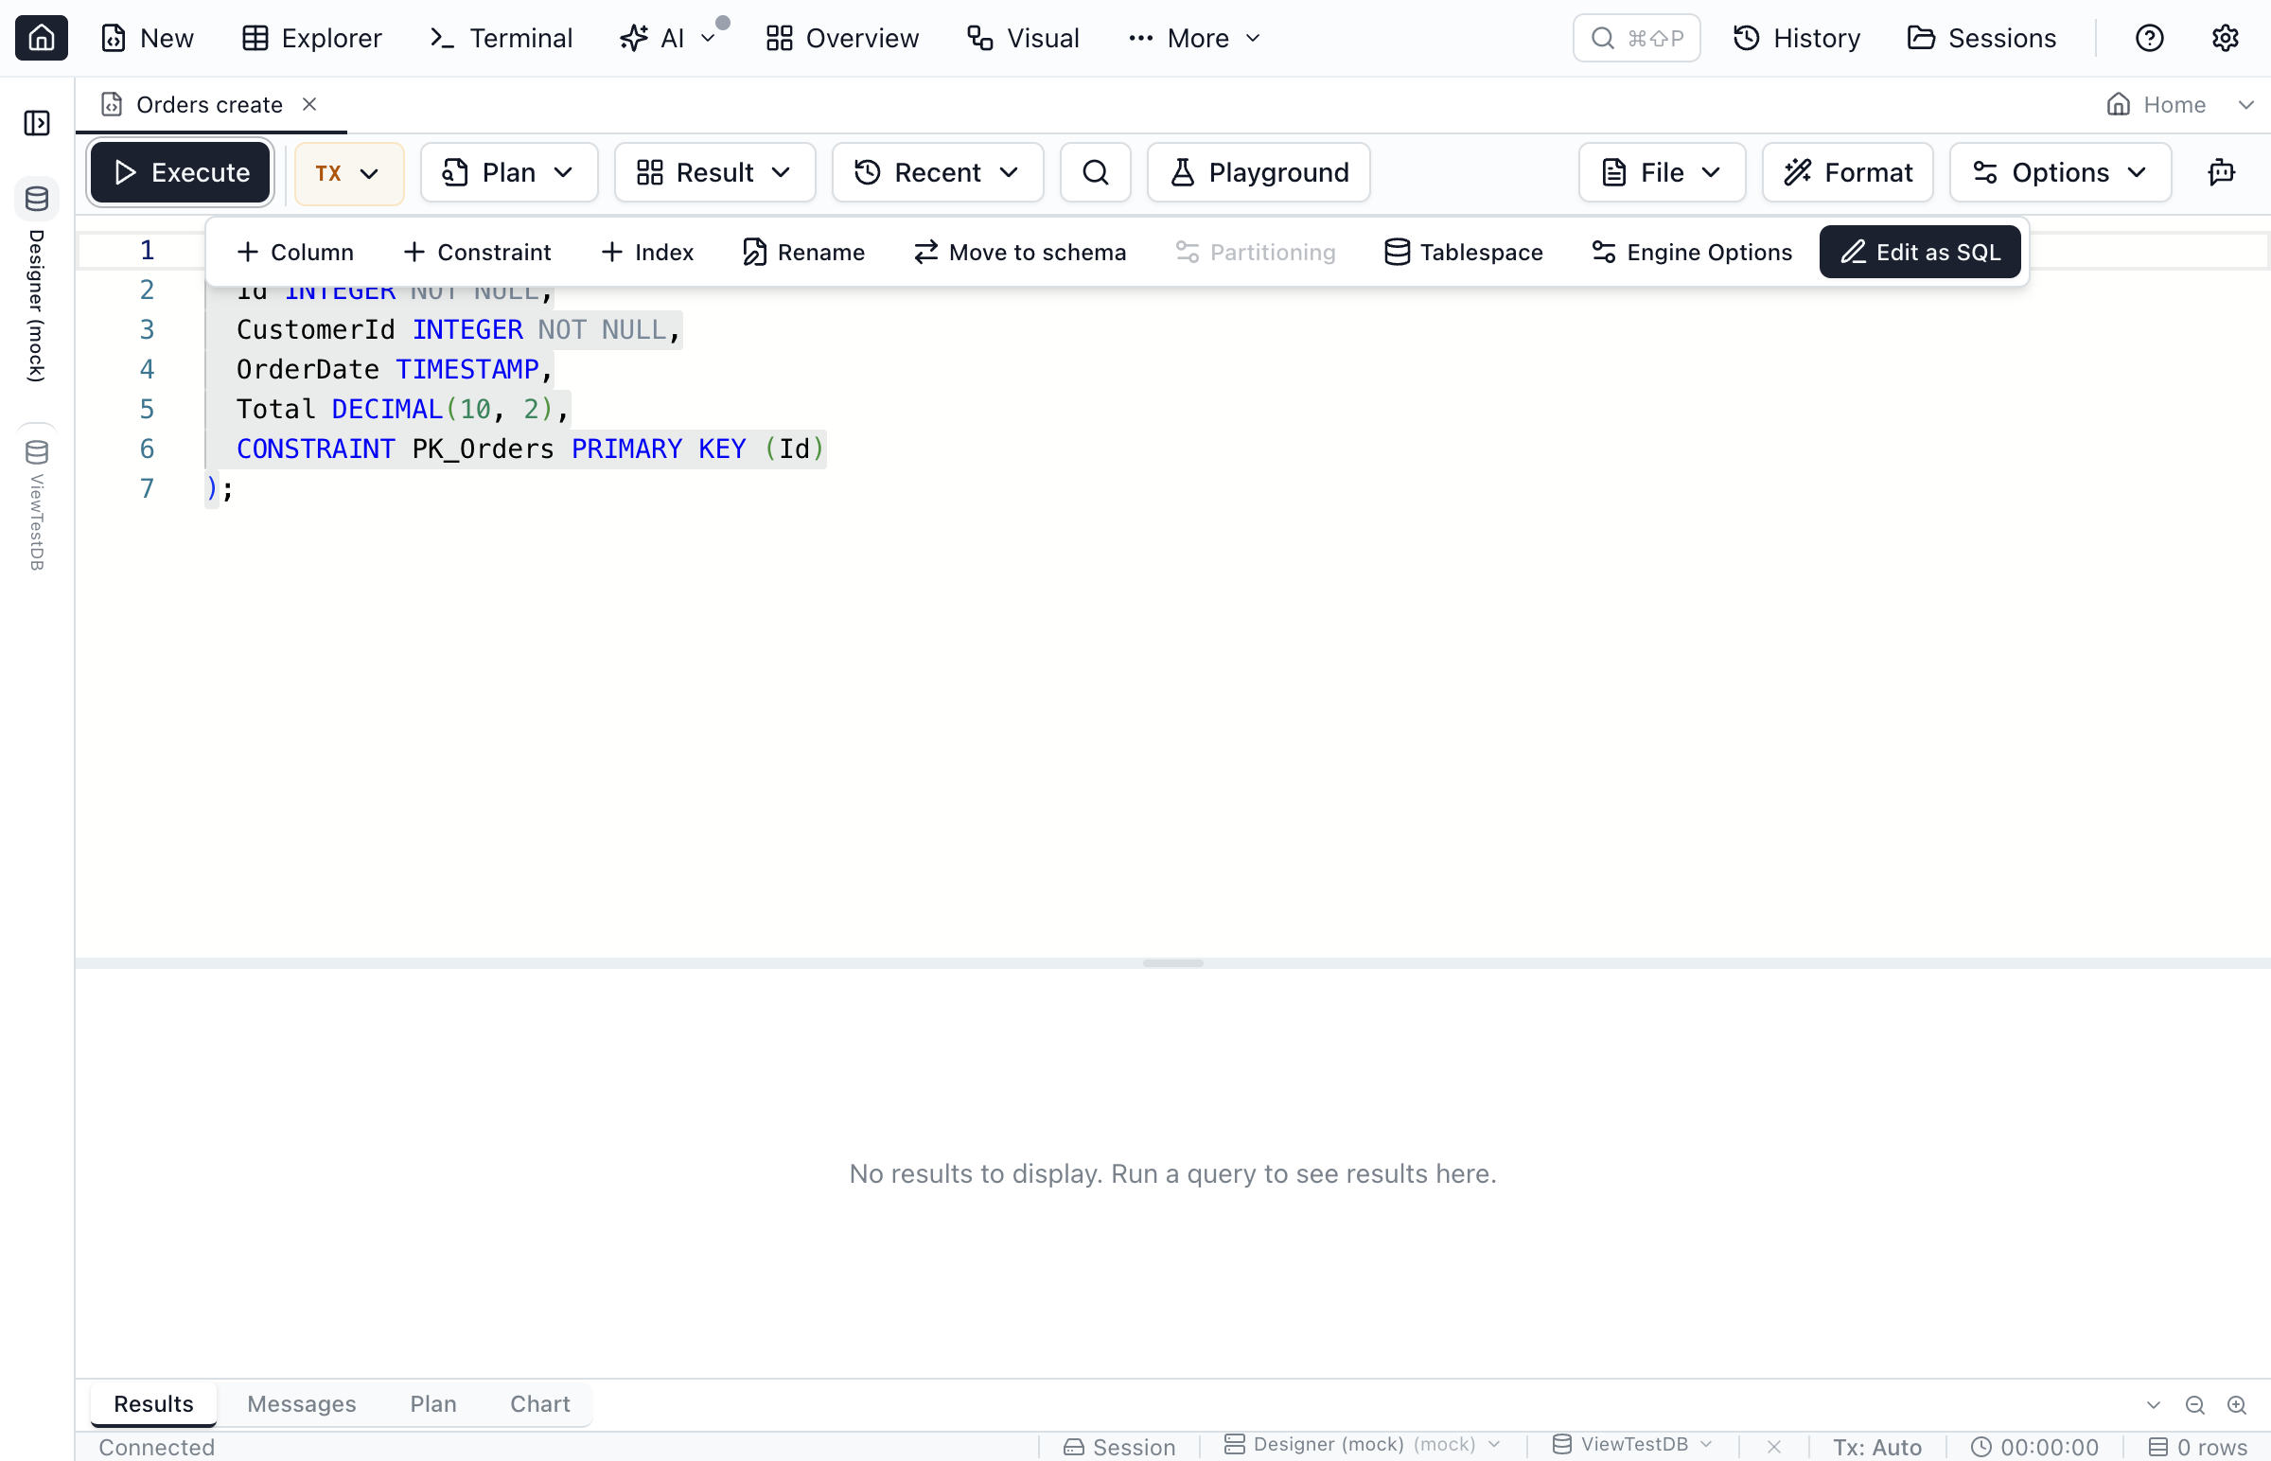
Task: Open the History panel
Action: click(1797, 38)
